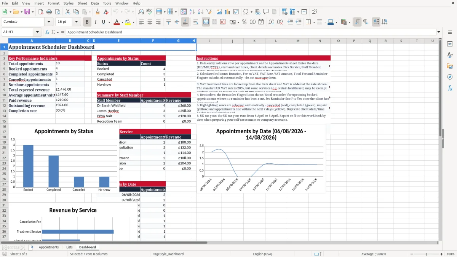Toggle Align Bottom vertical alignment
This screenshot has height=257, width=457.
click(185, 22)
